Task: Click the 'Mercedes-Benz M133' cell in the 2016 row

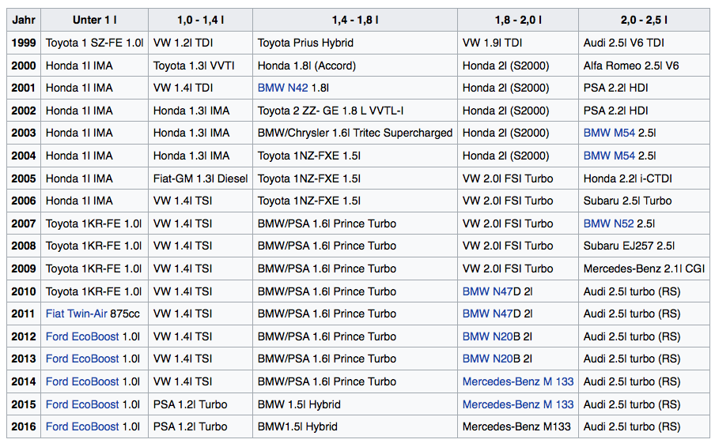Action: pyautogui.click(x=518, y=426)
